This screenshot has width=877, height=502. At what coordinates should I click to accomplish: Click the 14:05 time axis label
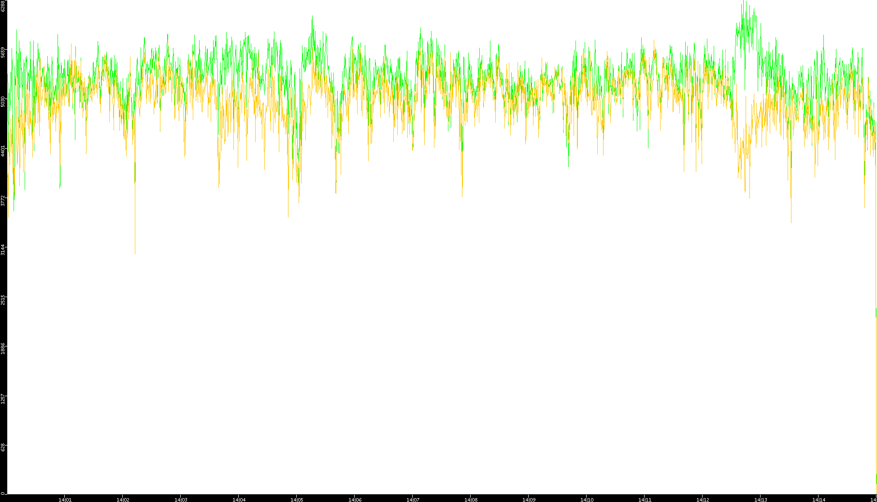[x=297, y=500]
